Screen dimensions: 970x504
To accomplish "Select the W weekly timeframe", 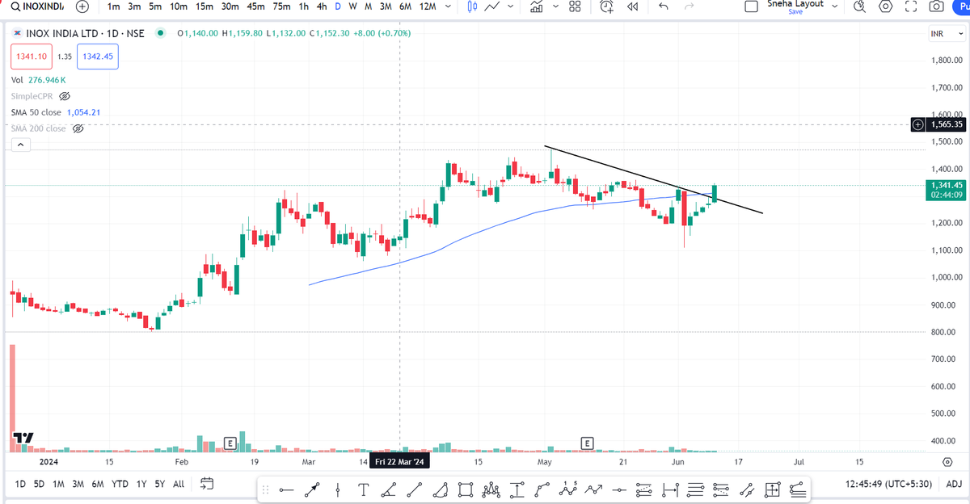I will click(352, 6).
